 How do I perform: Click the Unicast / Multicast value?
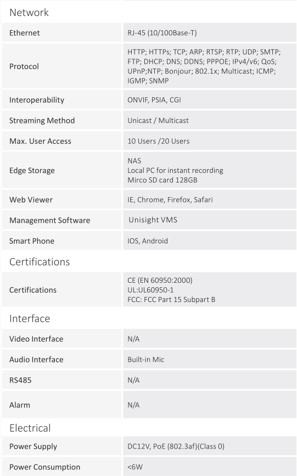(x=158, y=121)
